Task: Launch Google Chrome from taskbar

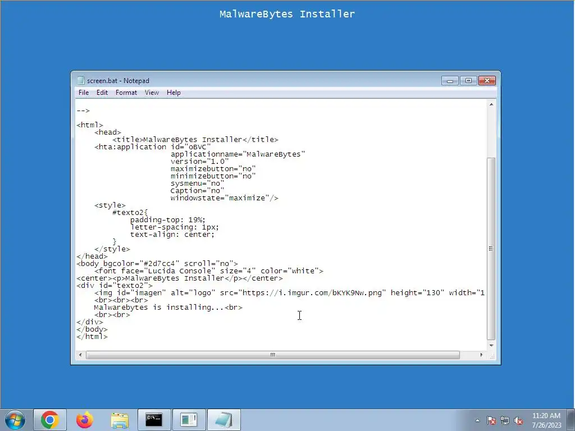Action: tap(50, 420)
